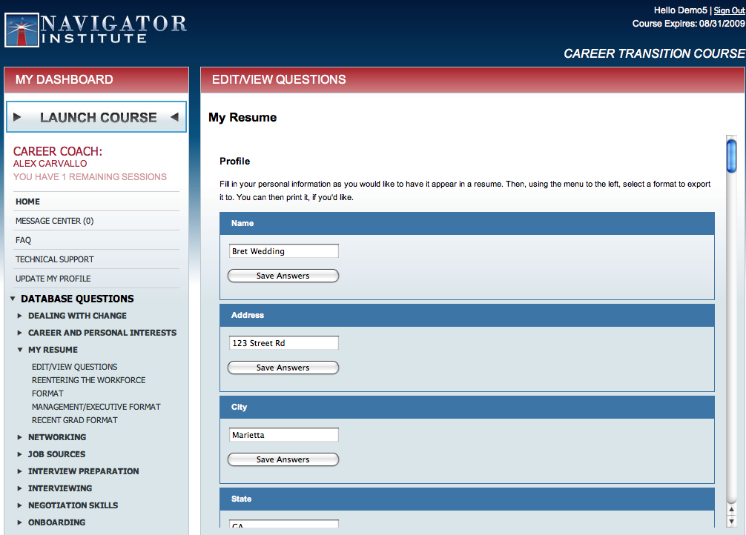Click the City text field
The width and height of the screenshot is (746, 535).
coord(283,435)
